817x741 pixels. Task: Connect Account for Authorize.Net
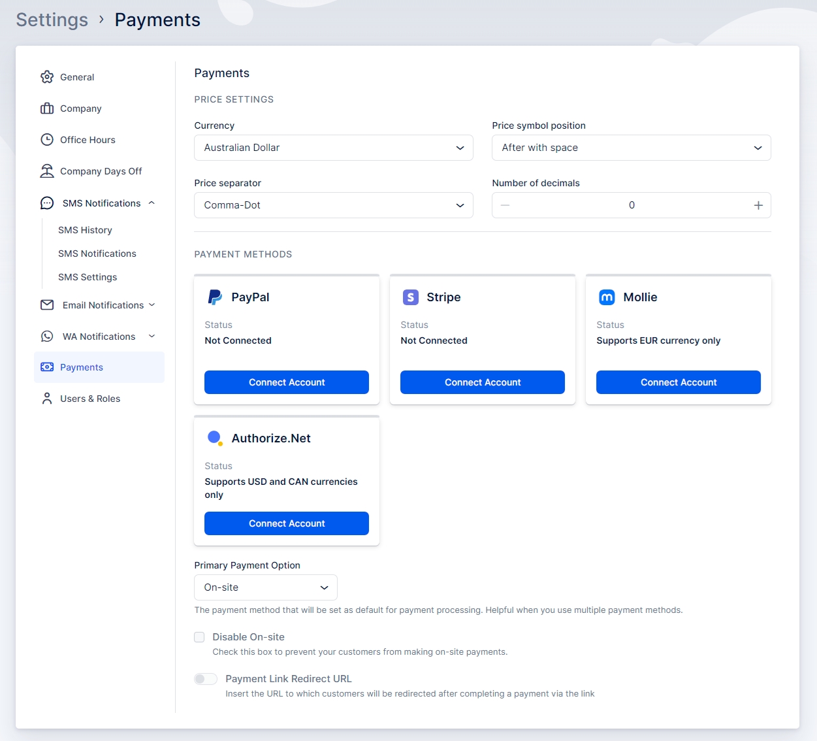click(x=286, y=523)
